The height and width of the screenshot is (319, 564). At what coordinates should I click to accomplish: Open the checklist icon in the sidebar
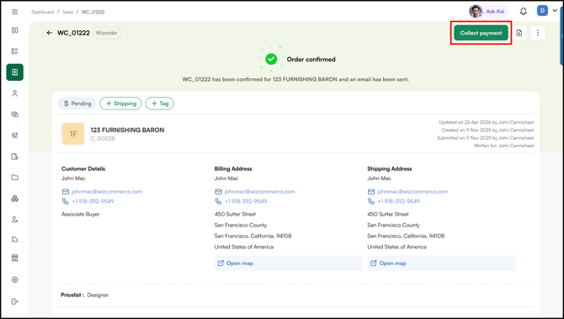(x=15, y=51)
